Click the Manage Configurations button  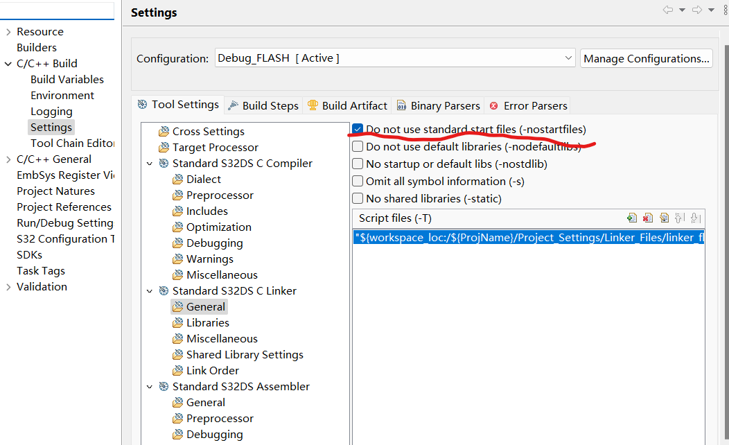(646, 58)
